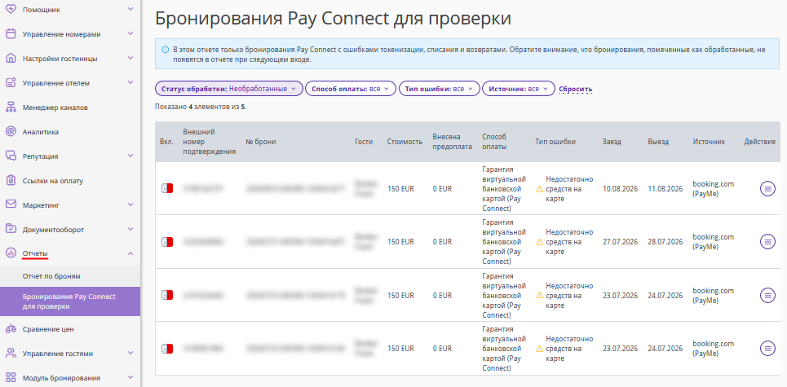Click the Менеджер каналов network icon
Image resolution: width=787 pixels, height=387 pixels.
point(11,108)
